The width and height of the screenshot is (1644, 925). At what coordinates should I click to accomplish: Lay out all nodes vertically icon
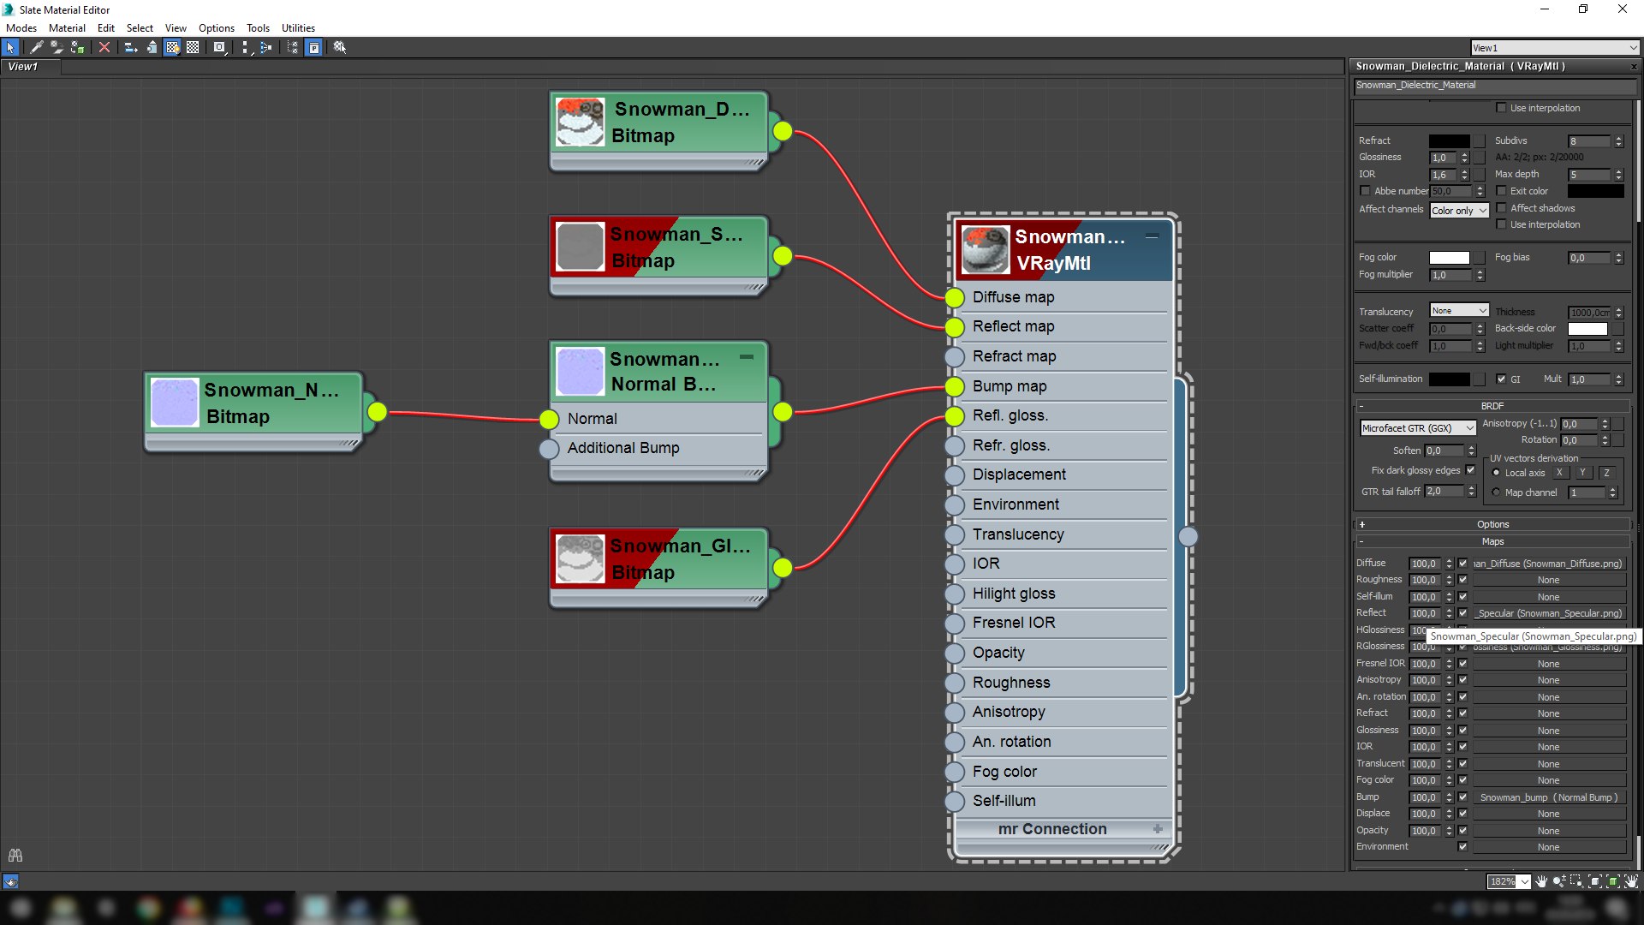point(246,47)
